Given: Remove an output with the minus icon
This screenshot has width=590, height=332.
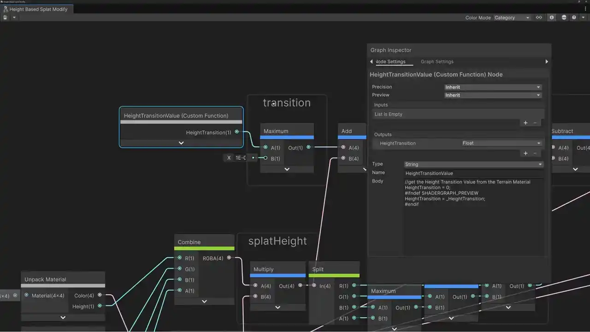Looking at the screenshot, I should pyautogui.click(x=535, y=153).
